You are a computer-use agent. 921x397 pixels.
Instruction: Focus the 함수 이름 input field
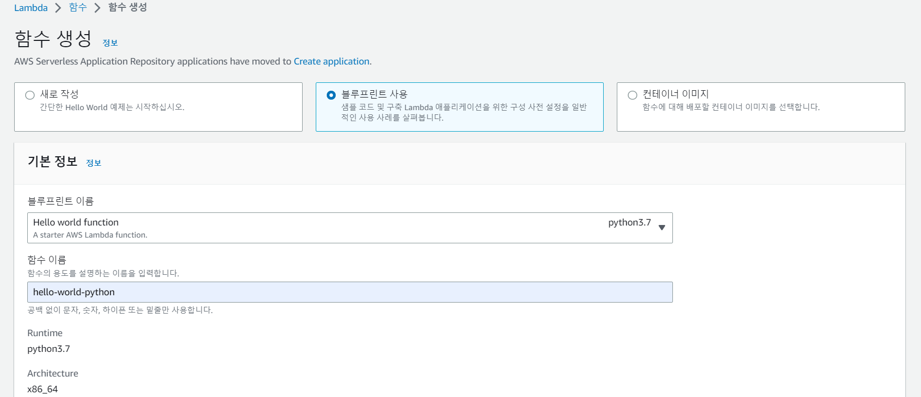tap(350, 292)
